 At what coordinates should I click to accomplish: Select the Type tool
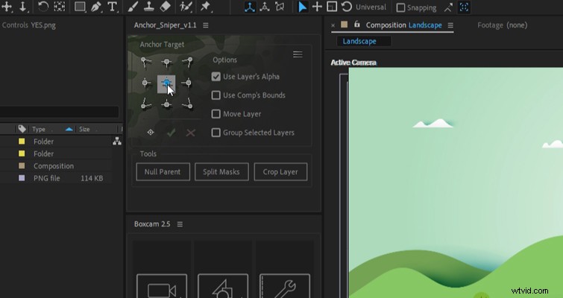coord(113,7)
